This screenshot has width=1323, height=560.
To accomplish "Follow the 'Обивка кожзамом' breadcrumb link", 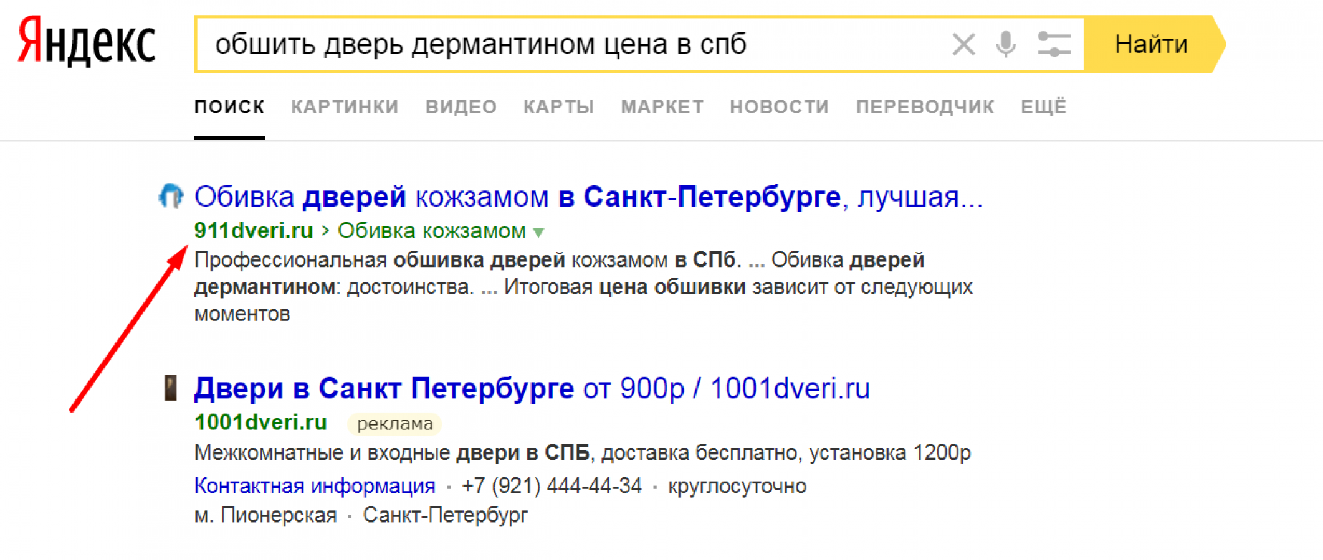I will [432, 231].
